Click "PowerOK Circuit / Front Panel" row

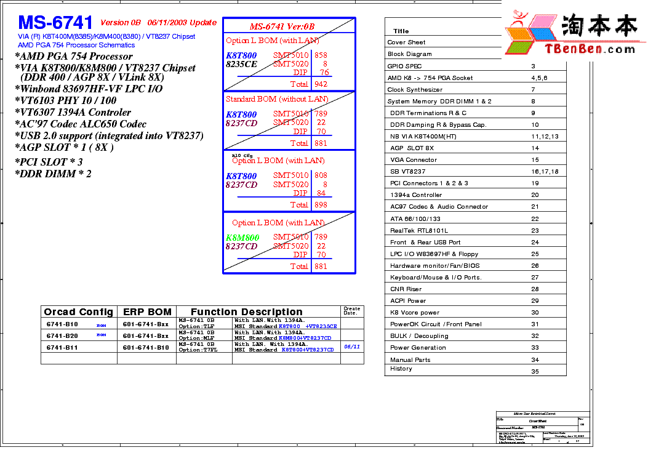click(475, 324)
